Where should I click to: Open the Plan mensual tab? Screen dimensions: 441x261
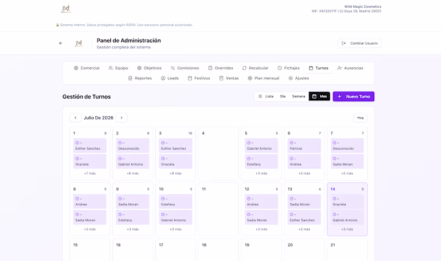click(263, 78)
